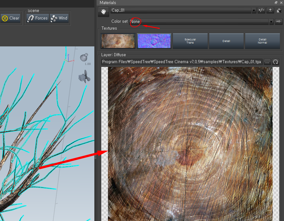Select the Cap_01 material name field
Image resolution: width=284 pixels, height=221 pixels.
[181, 10]
